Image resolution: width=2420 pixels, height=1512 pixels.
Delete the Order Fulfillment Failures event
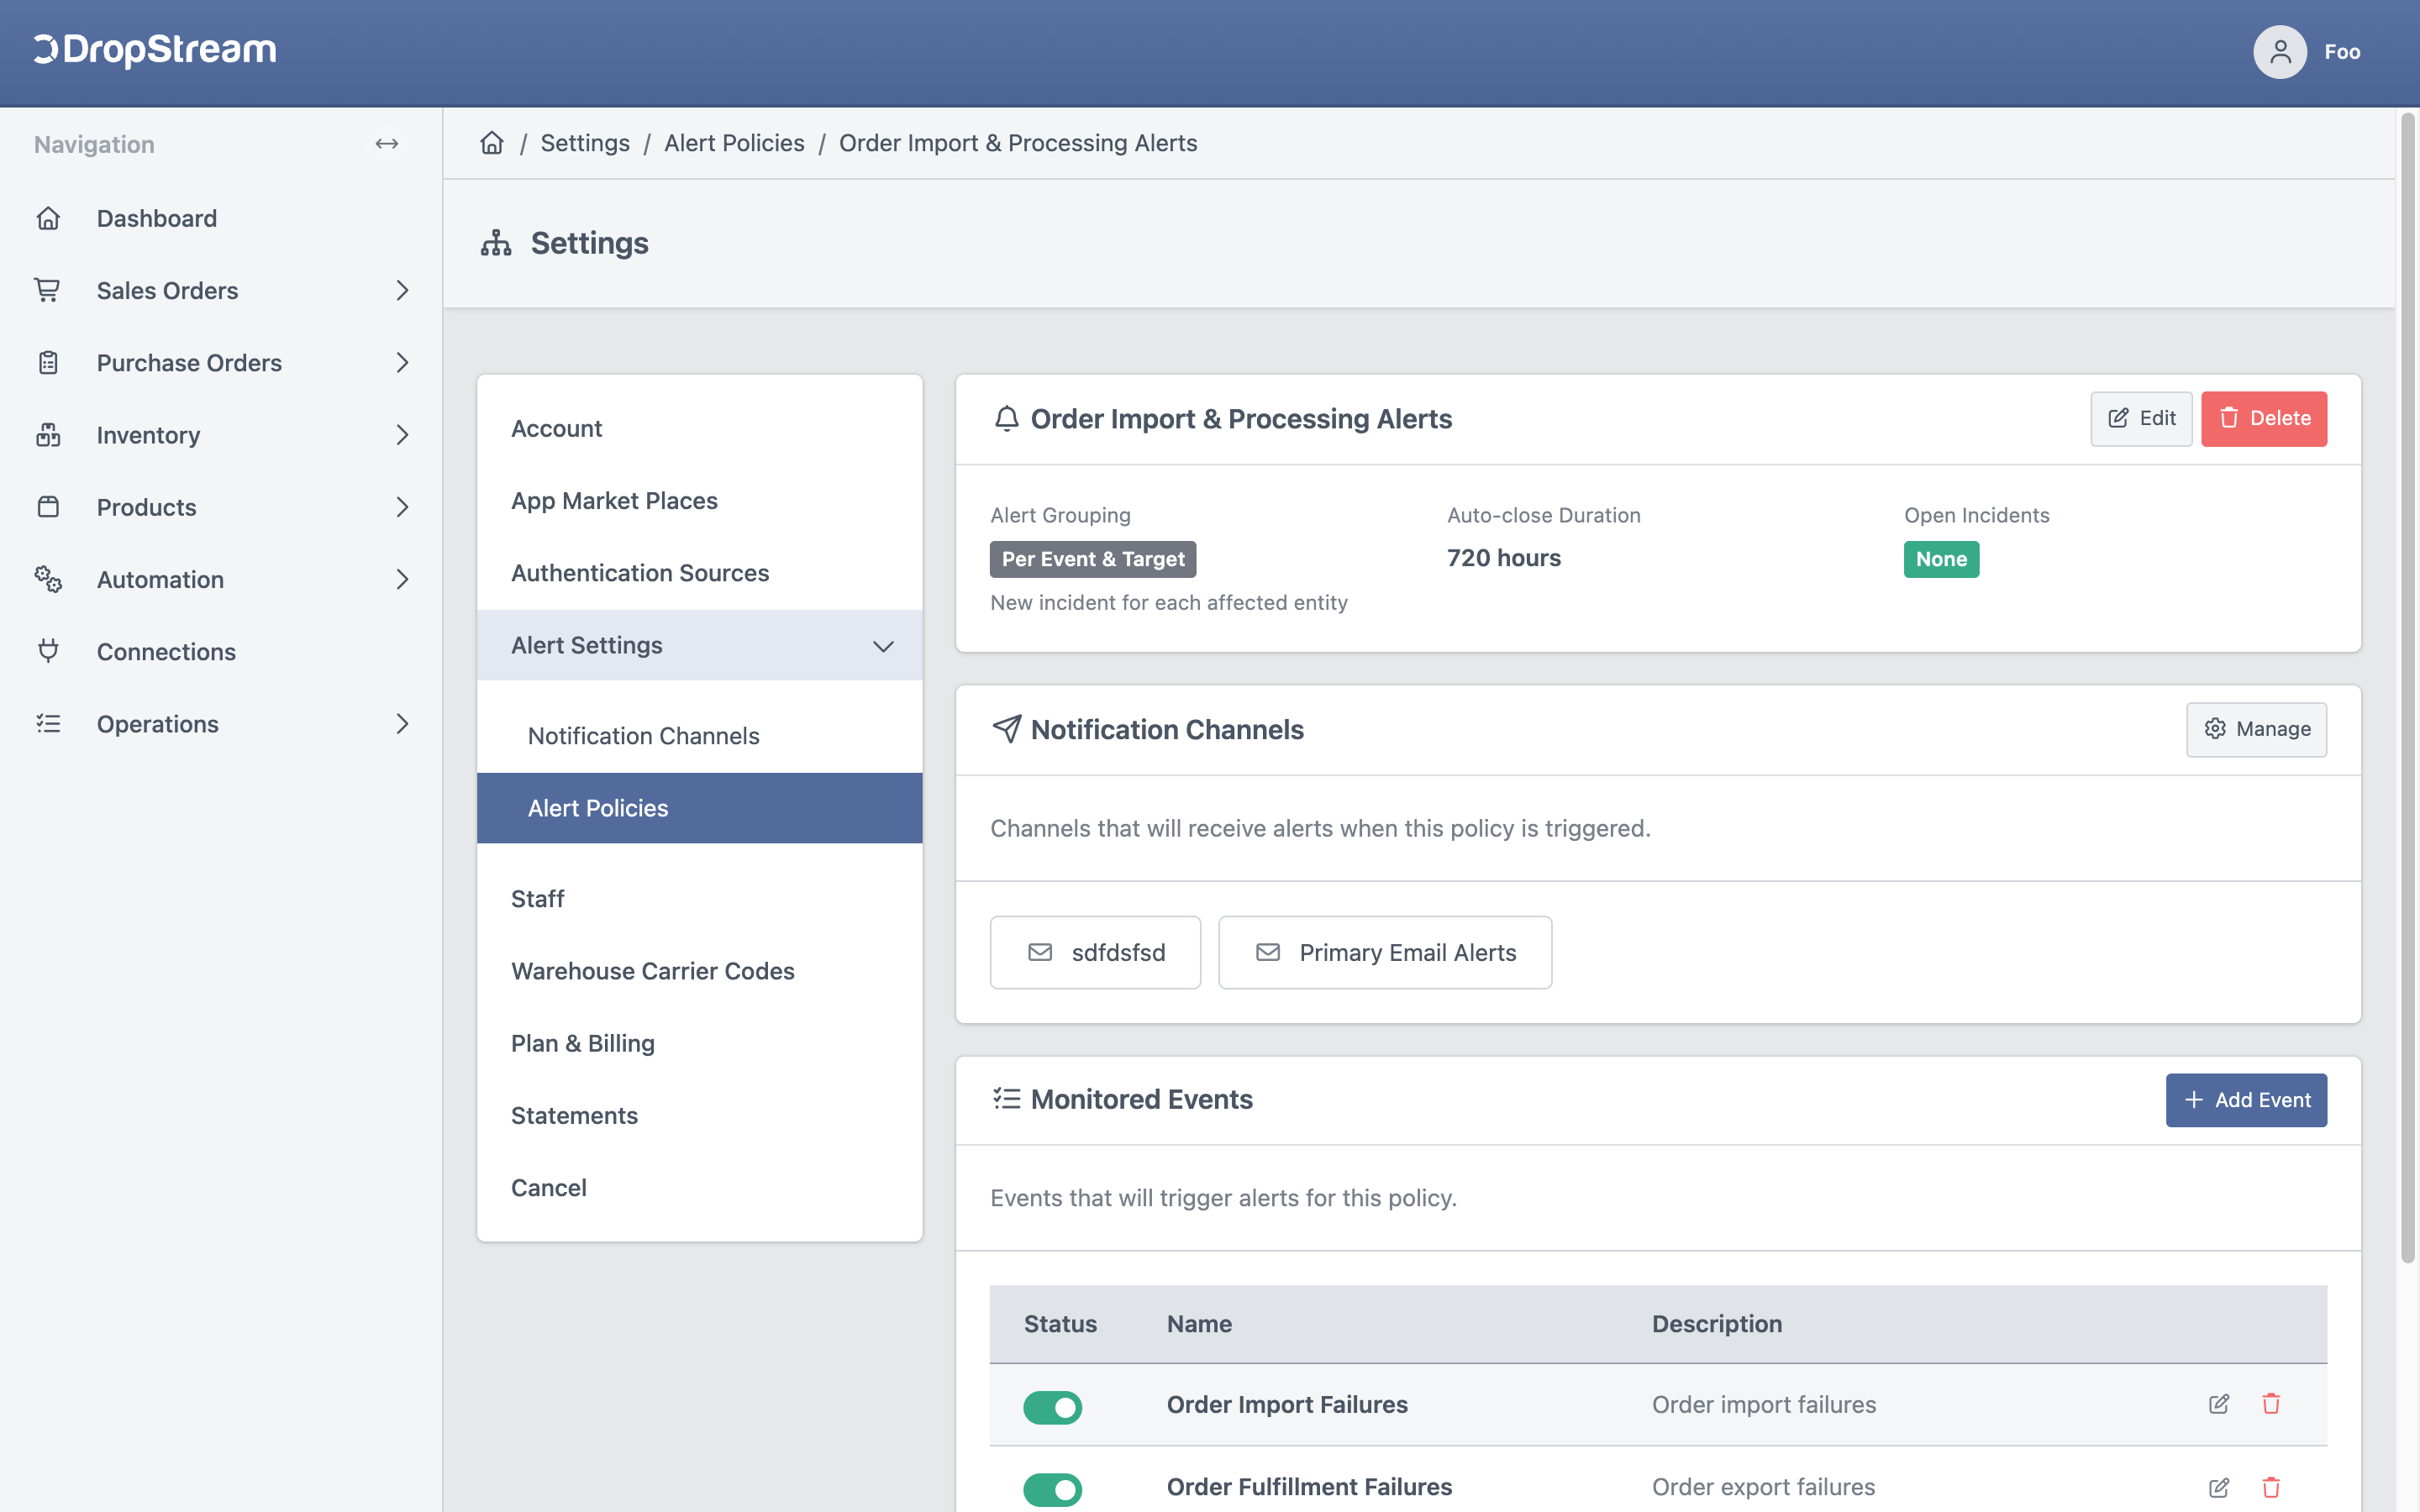click(2271, 1487)
